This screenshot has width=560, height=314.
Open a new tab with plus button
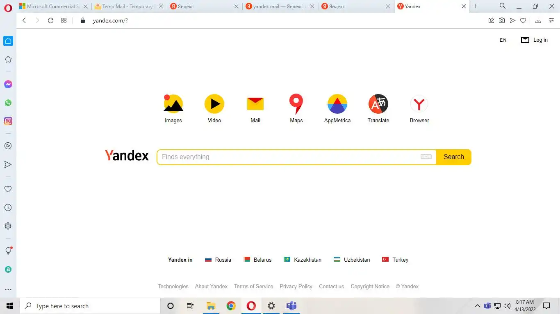tap(476, 6)
